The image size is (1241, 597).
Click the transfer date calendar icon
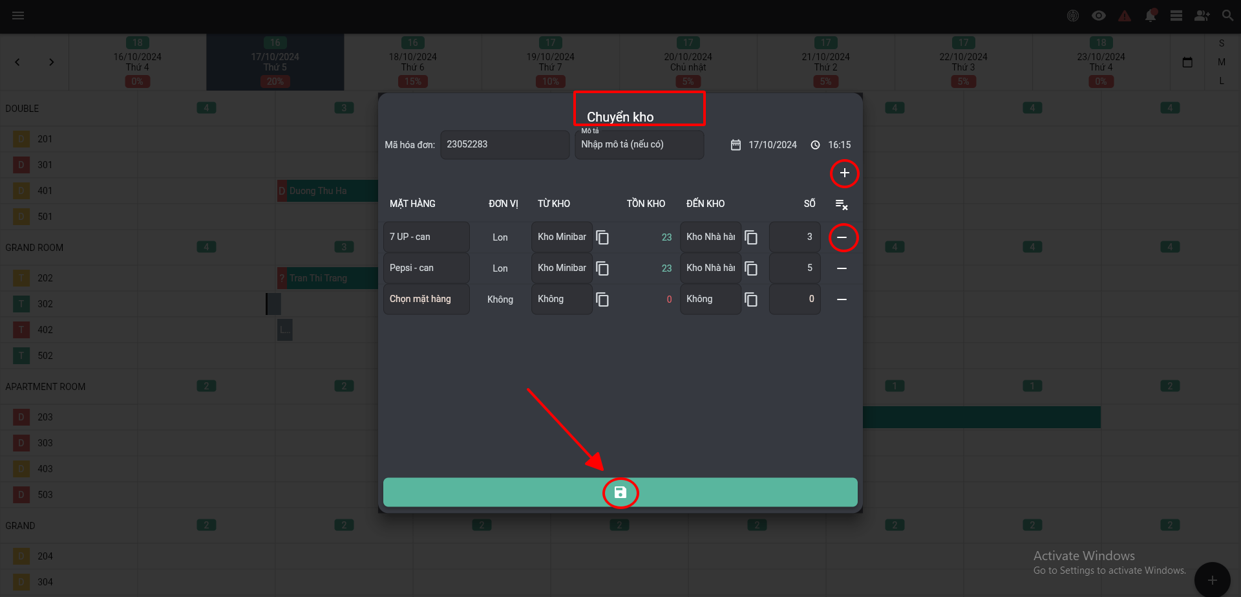tap(736, 145)
